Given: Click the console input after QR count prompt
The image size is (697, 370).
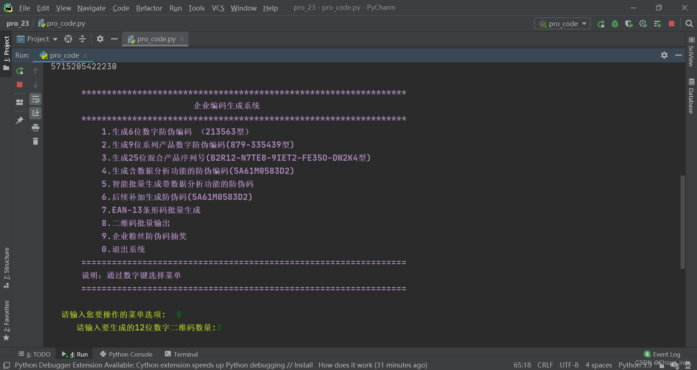Looking at the screenshot, I should click(x=219, y=328).
